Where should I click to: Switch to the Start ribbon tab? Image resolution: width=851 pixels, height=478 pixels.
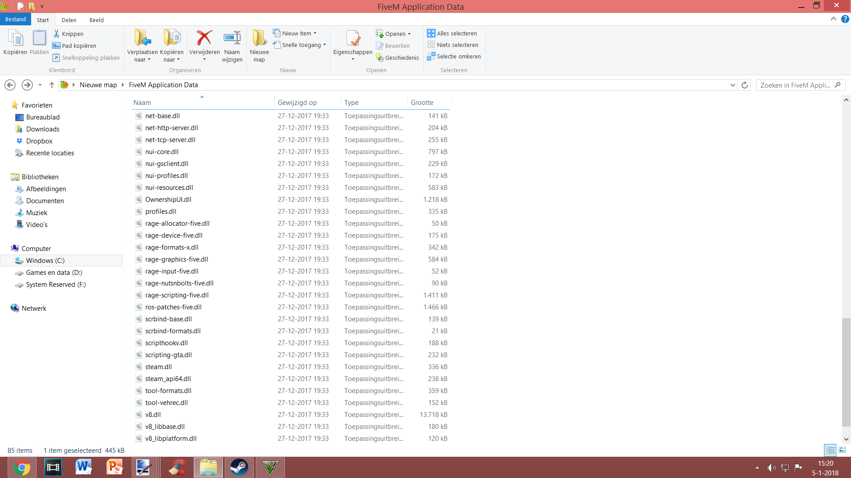(x=43, y=20)
